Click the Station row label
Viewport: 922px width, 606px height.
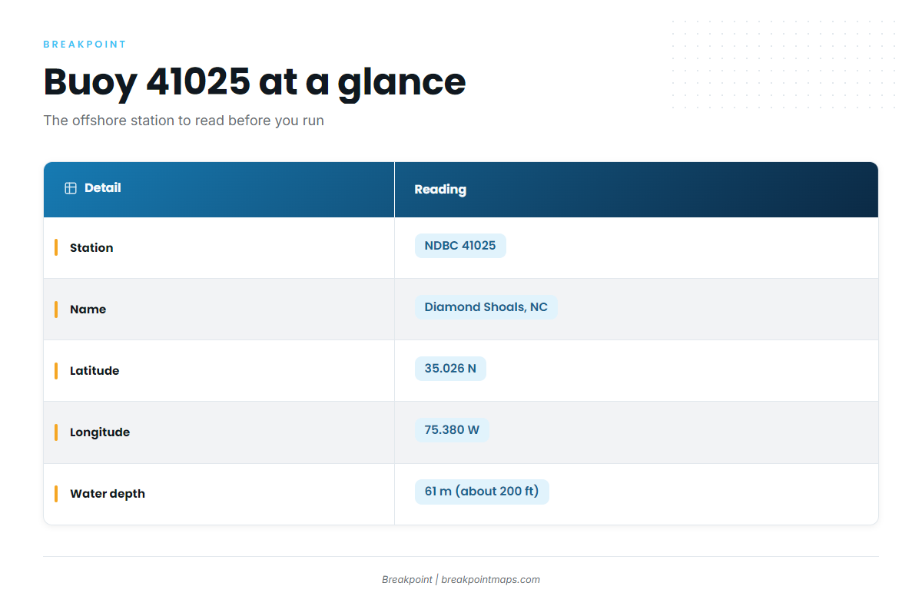click(91, 248)
